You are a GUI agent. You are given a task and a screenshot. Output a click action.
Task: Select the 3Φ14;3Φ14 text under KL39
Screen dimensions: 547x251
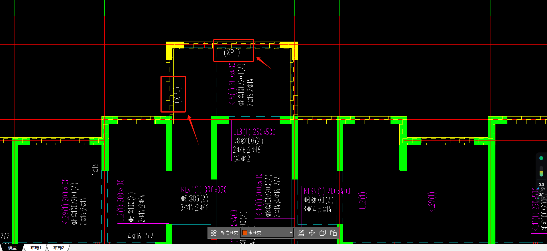point(318,209)
